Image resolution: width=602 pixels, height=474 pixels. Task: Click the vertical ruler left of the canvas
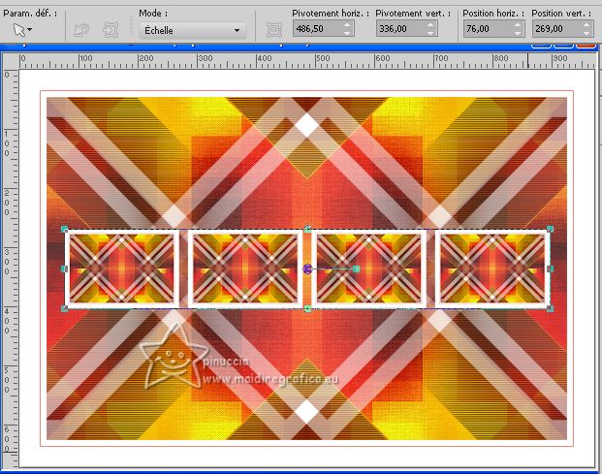pyautogui.click(x=11, y=269)
